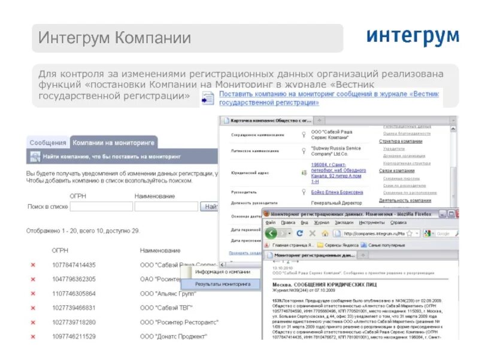This screenshot has width=479, height=359.
Task: Open the Вид menu
Action: coord(304,223)
